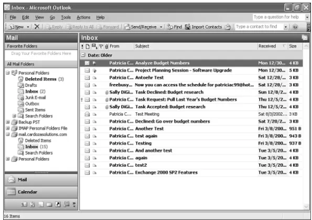Expand the Backup PST folder

(7, 122)
